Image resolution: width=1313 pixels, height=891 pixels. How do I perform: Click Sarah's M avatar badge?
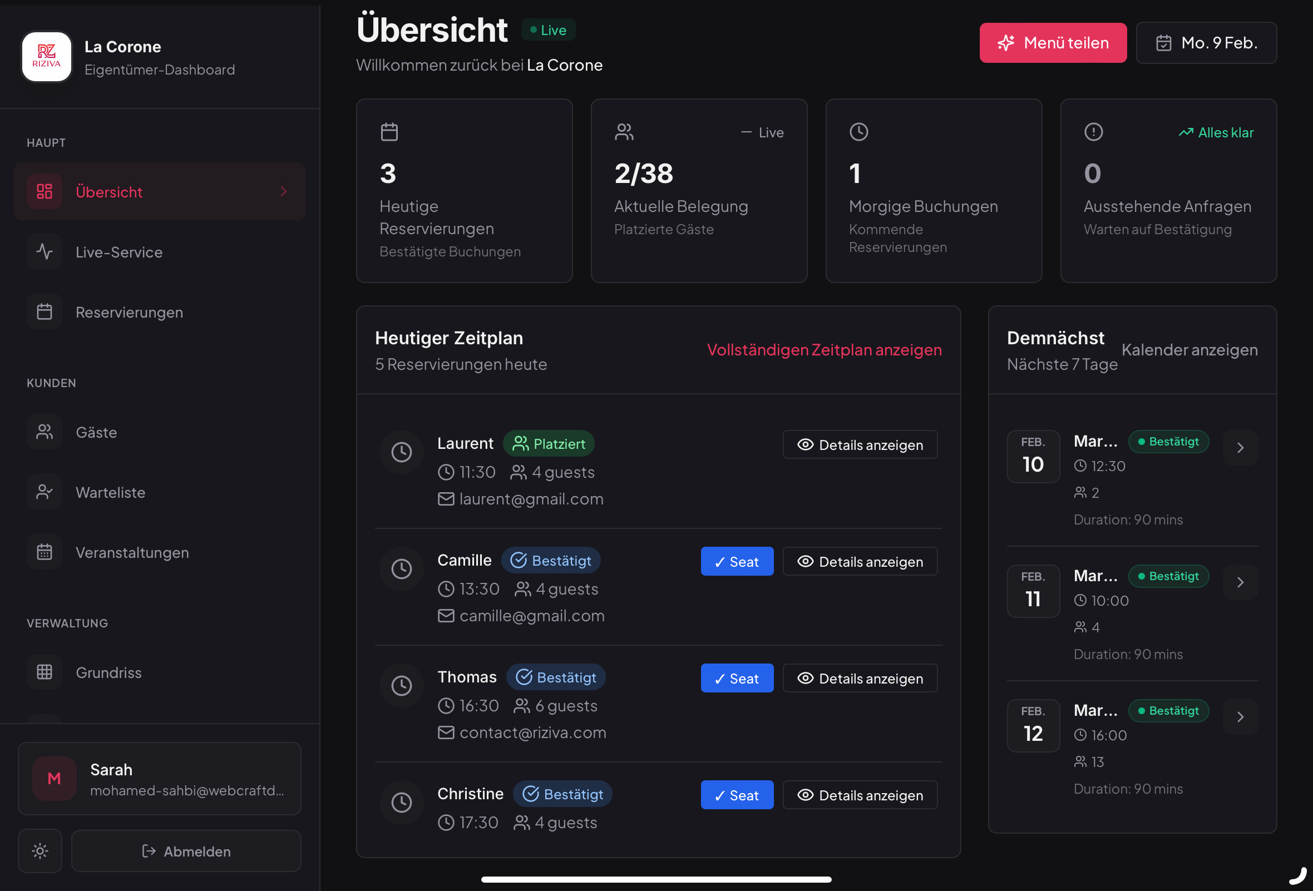[x=54, y=778]
